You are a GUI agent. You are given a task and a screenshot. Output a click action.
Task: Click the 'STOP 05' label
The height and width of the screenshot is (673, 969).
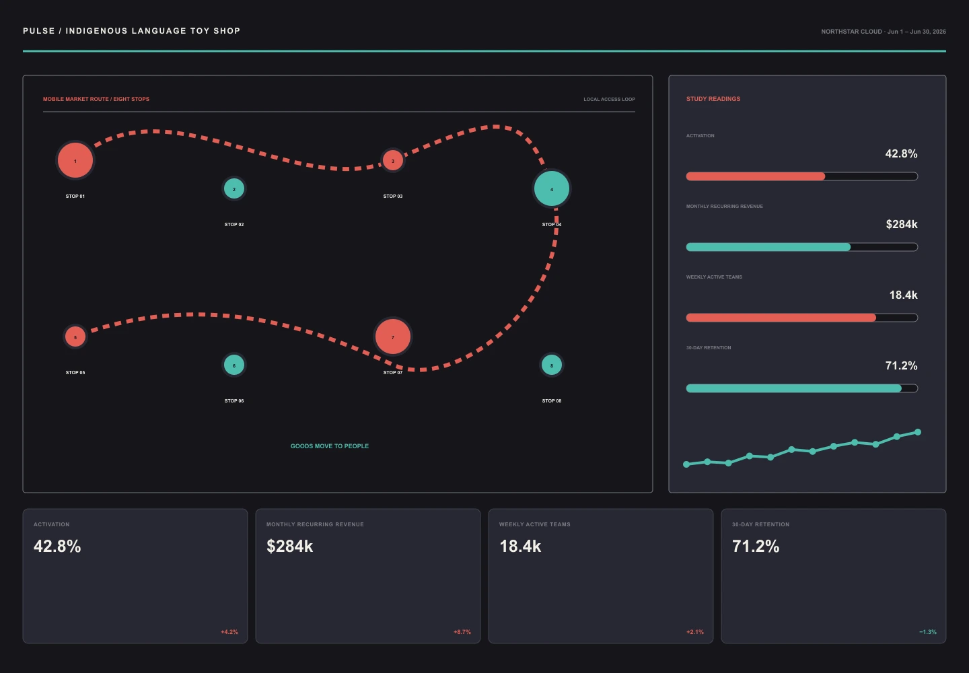[x=75, y=373]
